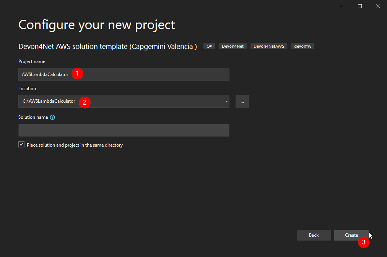Open the browse folder dialog with ellipsis button
Viewport: 387px width, 257px height.
click(x=242, y=101)
